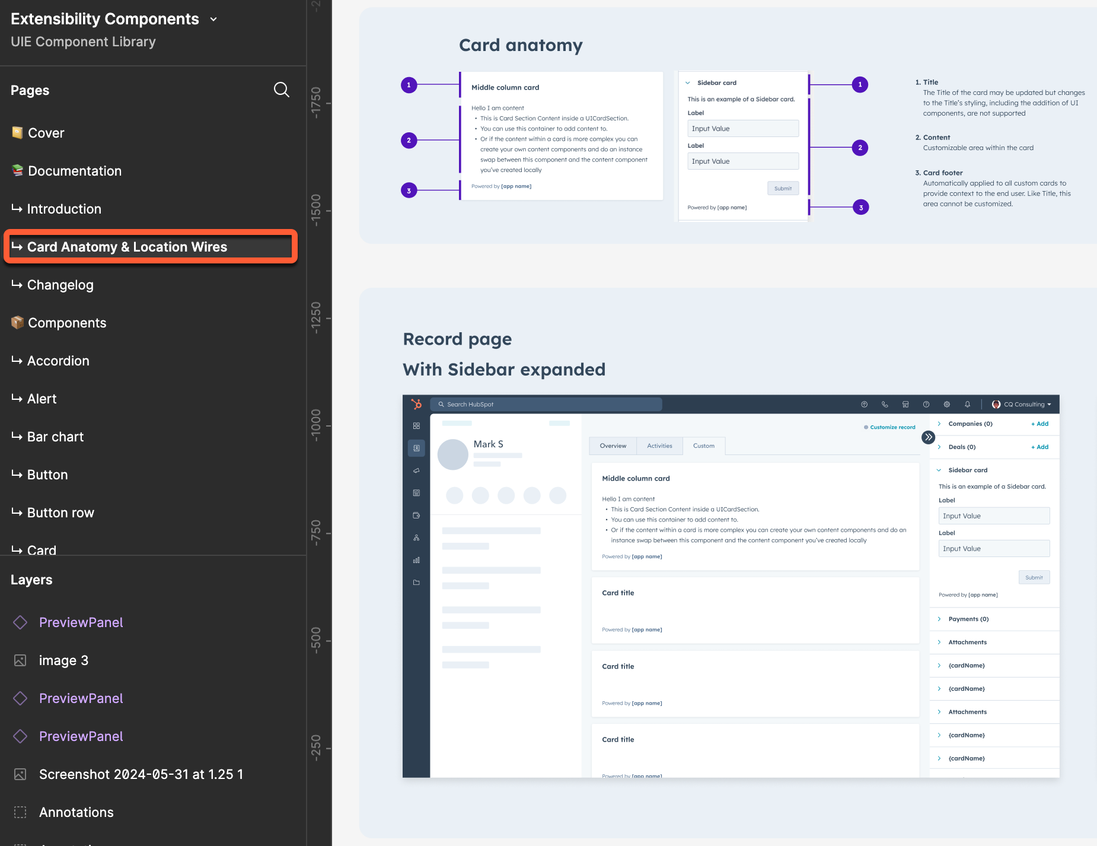Click + Add next to Deals
Viewport: 1097px width, 846px height.
tap(1040, 447)
